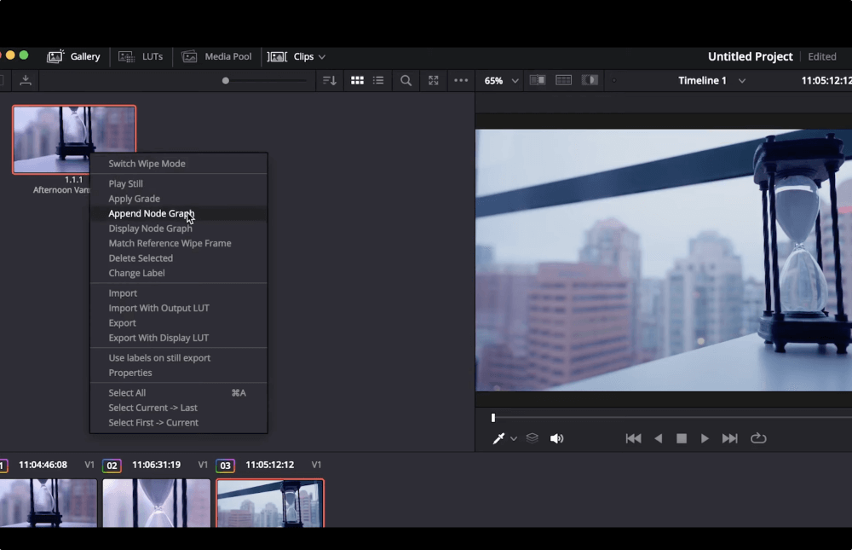Screen dimensions: 852x550
Task: Toggle image wipe viewer icon
Action: click(x=538, y=80)
